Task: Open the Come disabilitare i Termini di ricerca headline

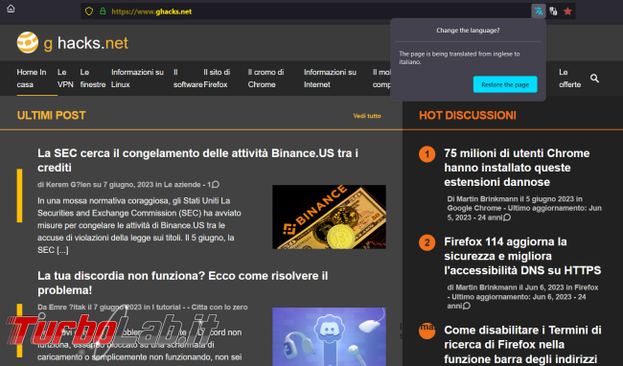Action: coord(522,345)
